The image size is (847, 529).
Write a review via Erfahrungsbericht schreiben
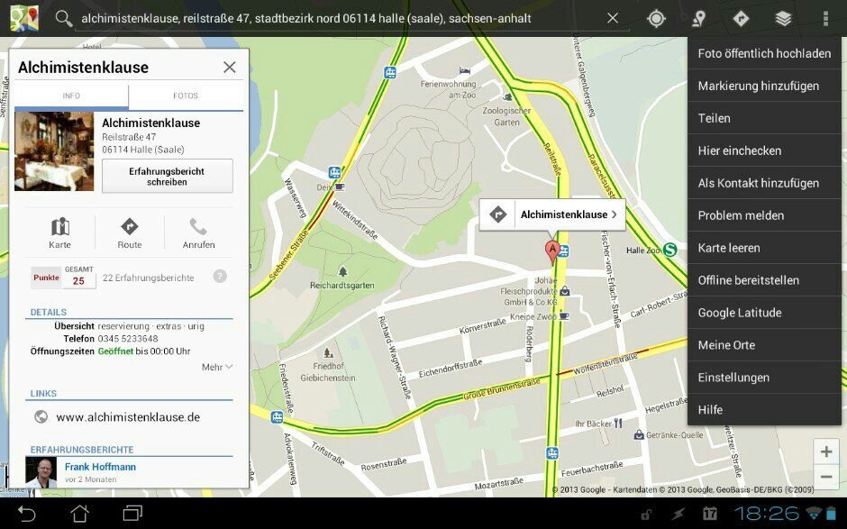point(168,176)
